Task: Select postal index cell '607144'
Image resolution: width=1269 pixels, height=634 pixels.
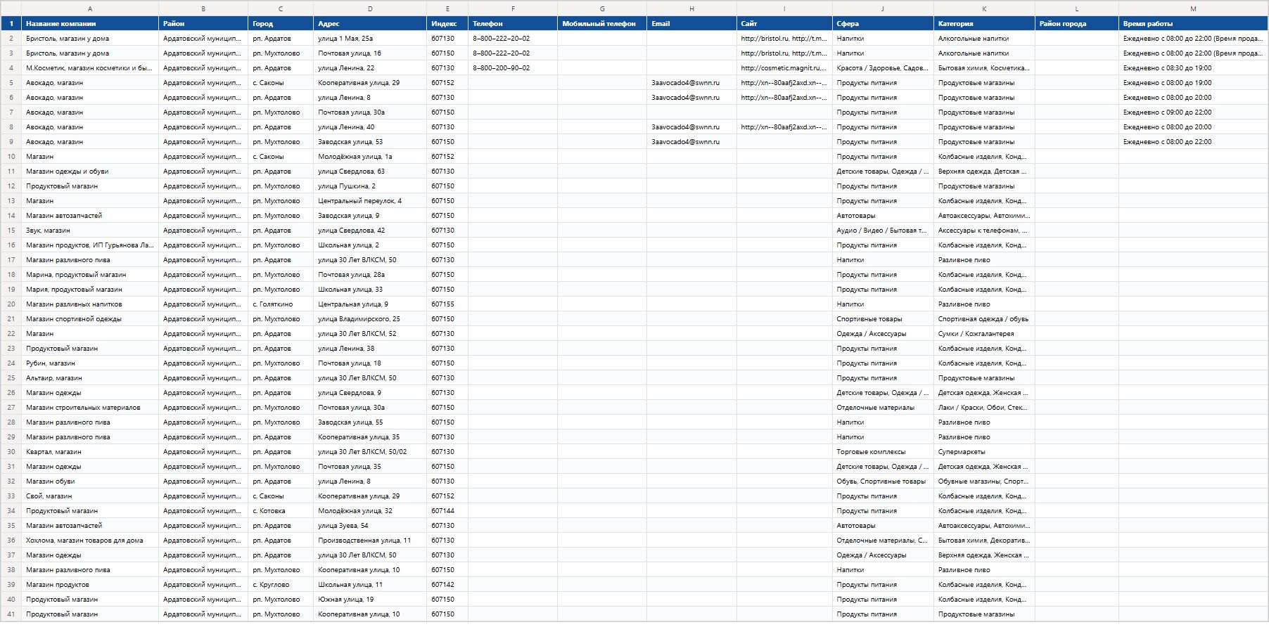Action: [447, 511]
